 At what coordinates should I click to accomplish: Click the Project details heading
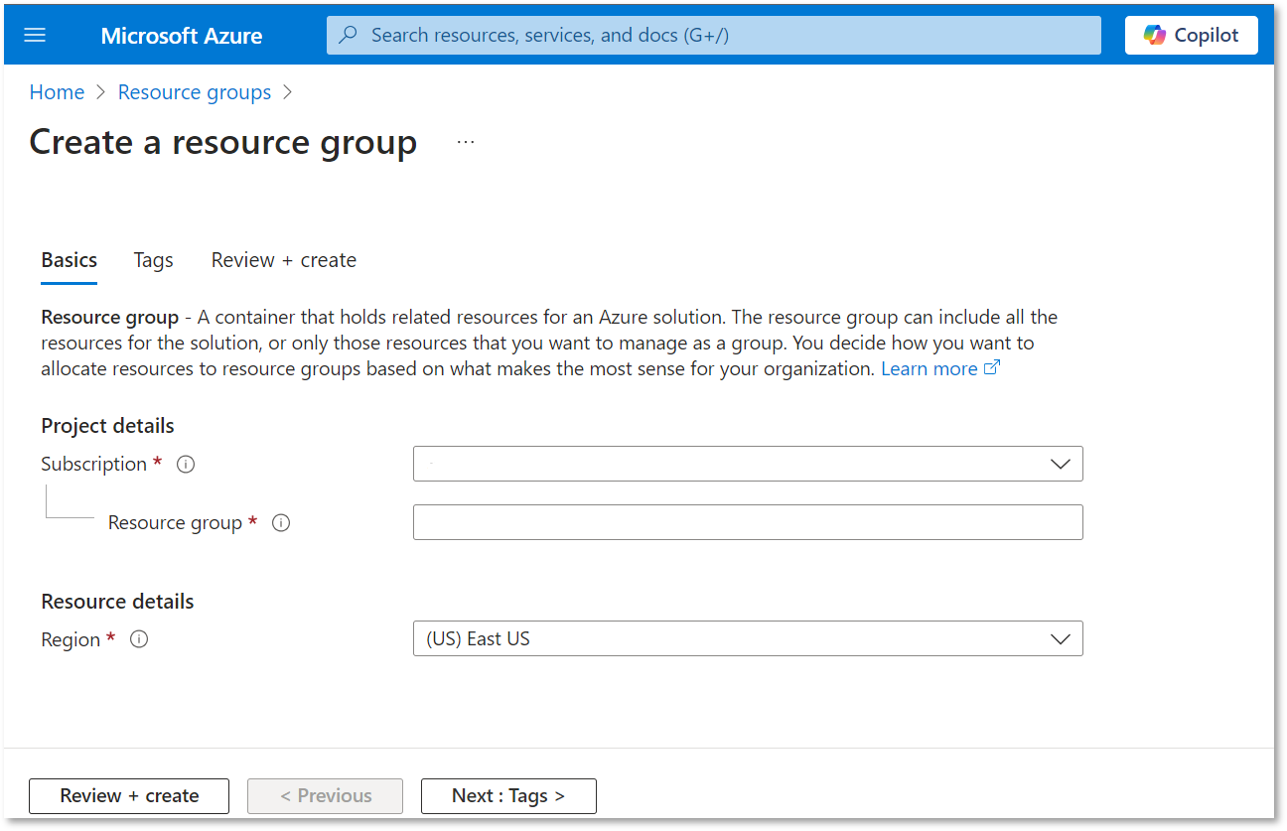pos(107,425)
